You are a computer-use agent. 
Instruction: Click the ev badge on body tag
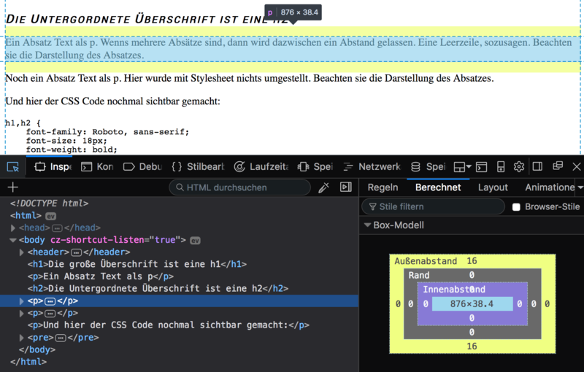195,241
